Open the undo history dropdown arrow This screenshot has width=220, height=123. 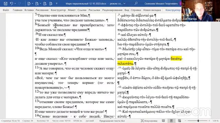15,4
